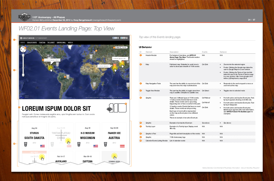Open the Daytona event card
The width and height of the screenshot is (274, 181).
(x=88, y=157)
